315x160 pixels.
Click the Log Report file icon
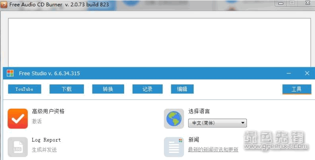[18, 147]
